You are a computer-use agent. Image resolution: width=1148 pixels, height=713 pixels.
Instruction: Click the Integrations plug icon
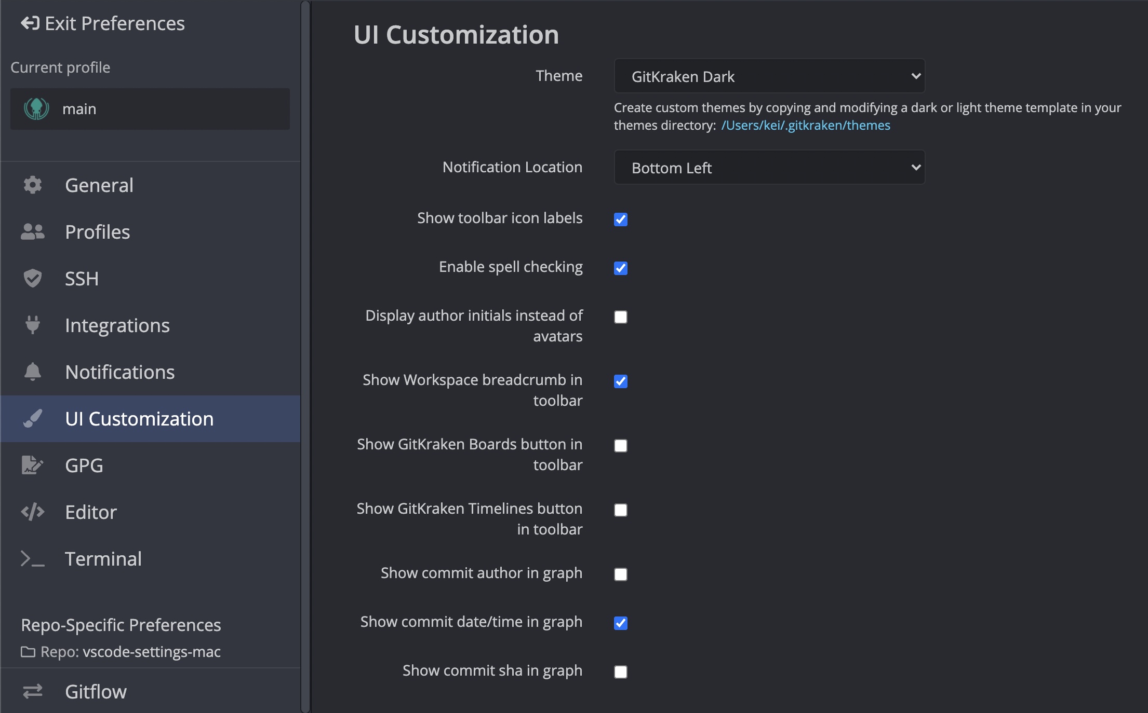coord(33,325)
